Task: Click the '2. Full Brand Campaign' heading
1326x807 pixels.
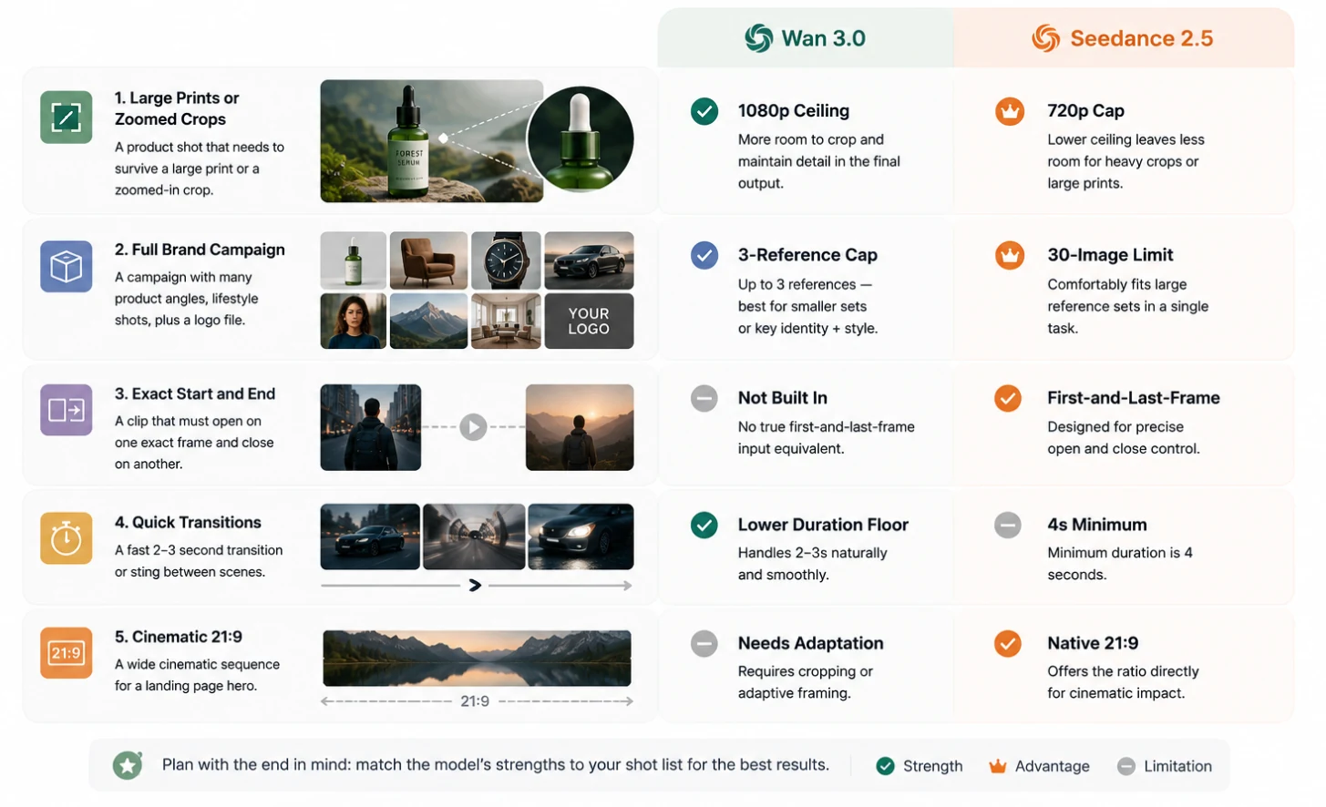Action: [x=200, y=250]
